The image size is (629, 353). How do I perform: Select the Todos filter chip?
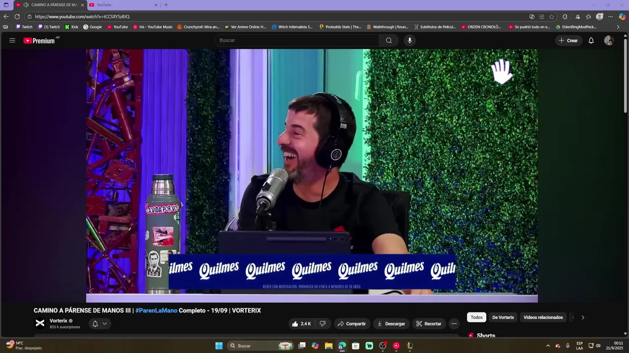(477, 317)
